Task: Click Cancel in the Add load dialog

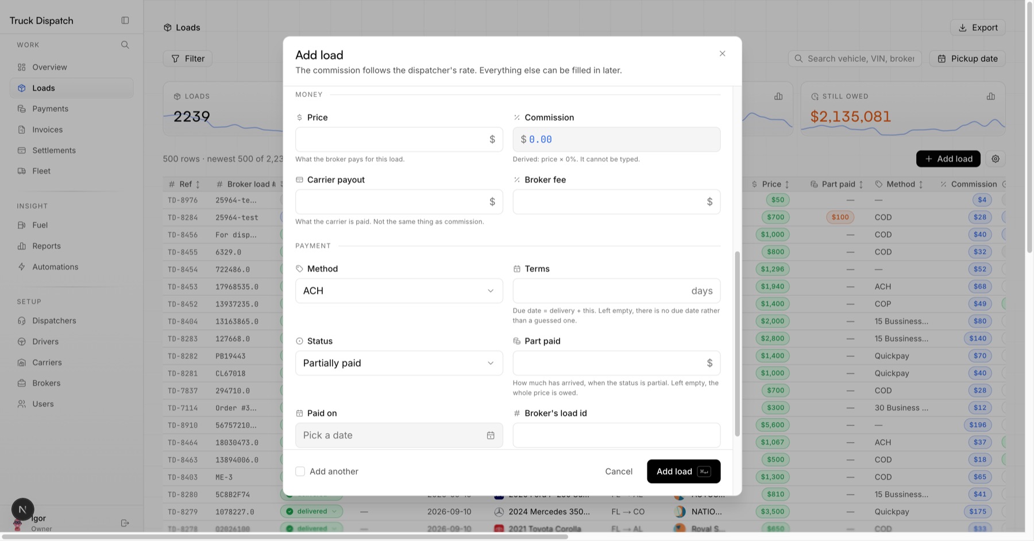Action: (x=619, y=472)
